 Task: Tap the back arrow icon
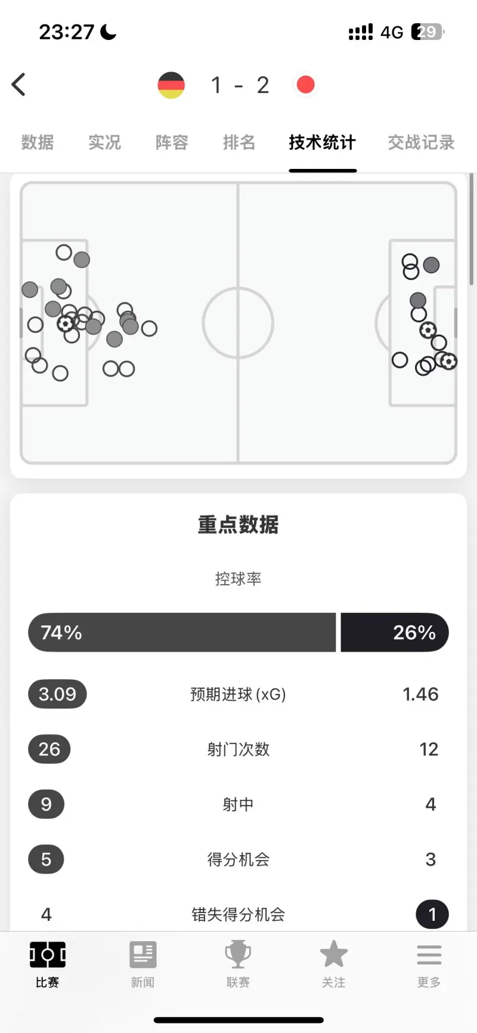(x=19, y=85)
